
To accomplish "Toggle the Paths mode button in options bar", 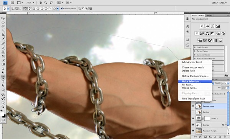I will tap(17, 9).
